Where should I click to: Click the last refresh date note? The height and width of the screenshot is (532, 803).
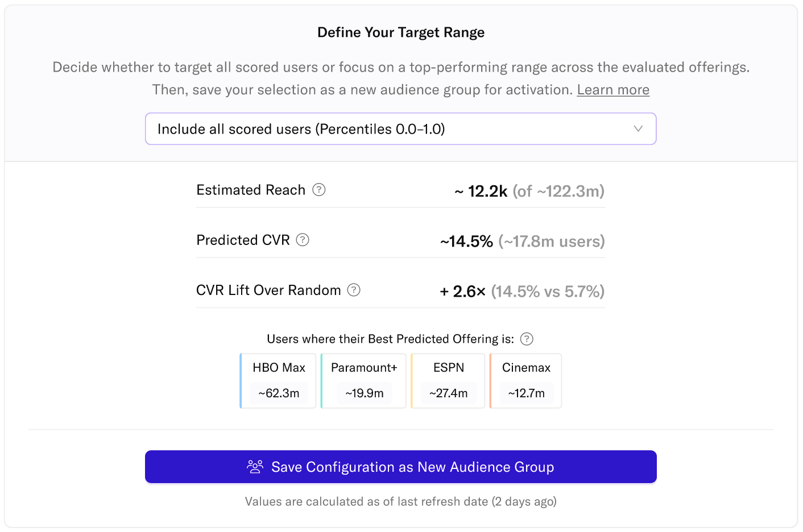click(x=400, y=501)
